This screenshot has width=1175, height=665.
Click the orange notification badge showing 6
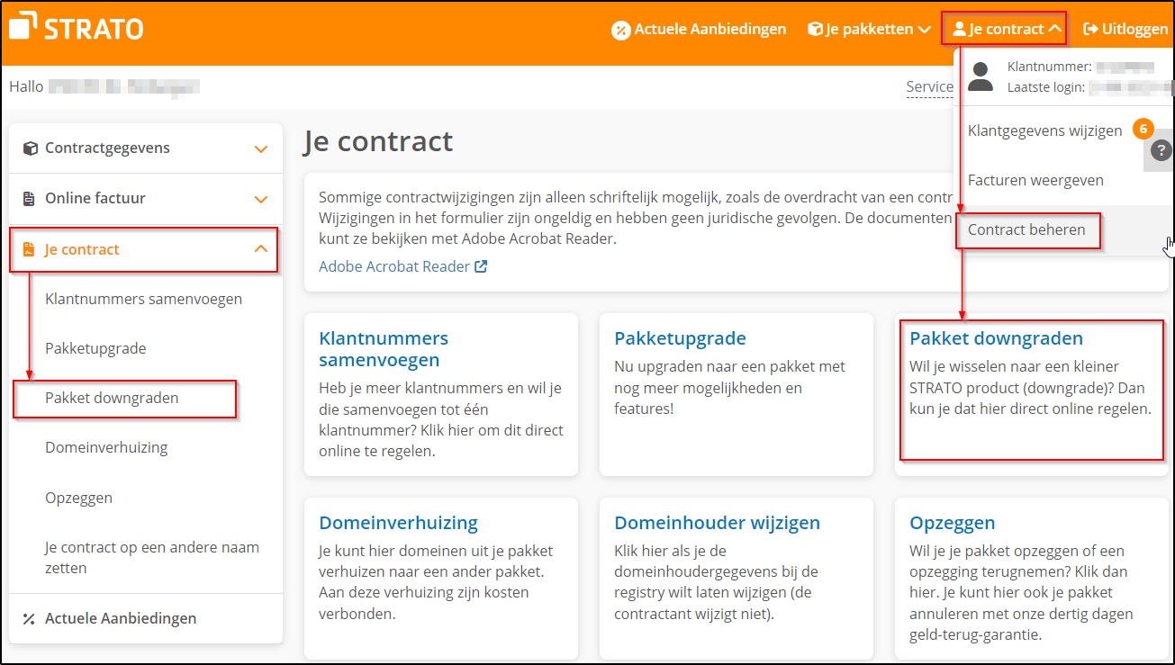(1142, 130)
